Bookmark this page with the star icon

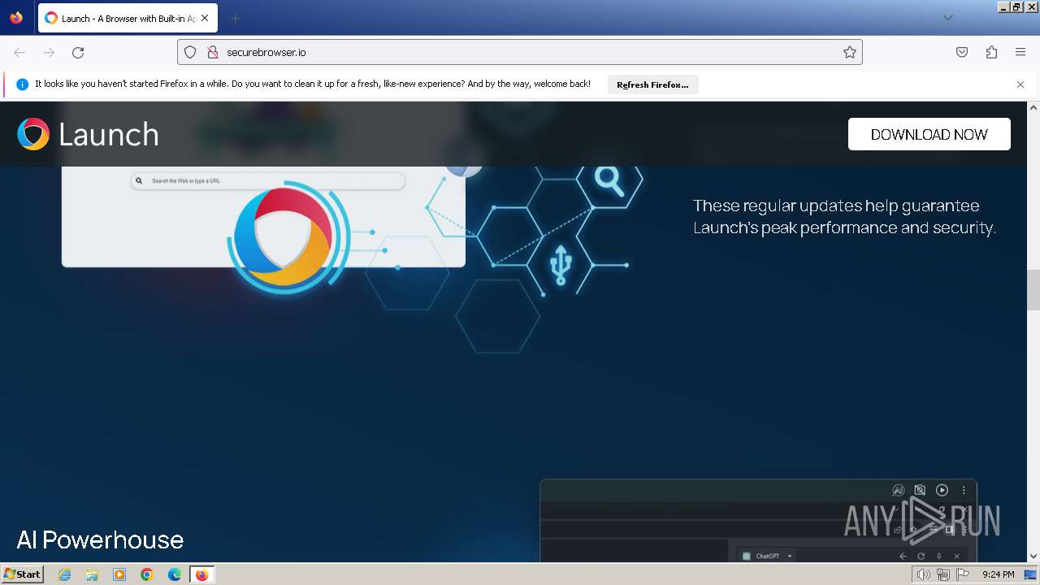click(x=850, y=52)
